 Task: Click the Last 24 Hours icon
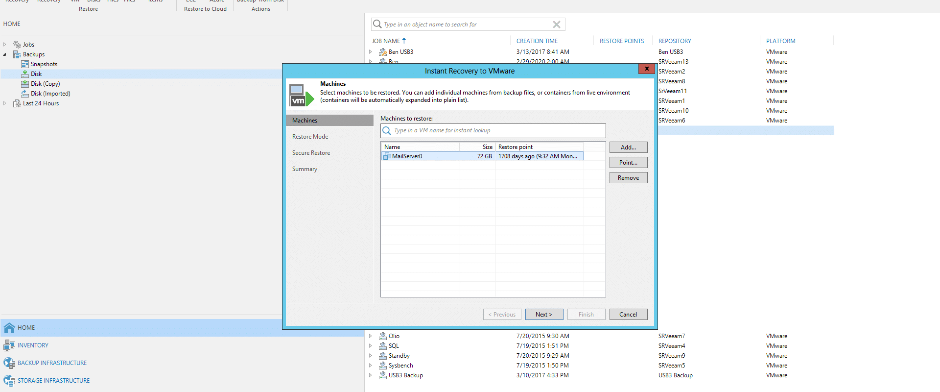click(17, 103)
